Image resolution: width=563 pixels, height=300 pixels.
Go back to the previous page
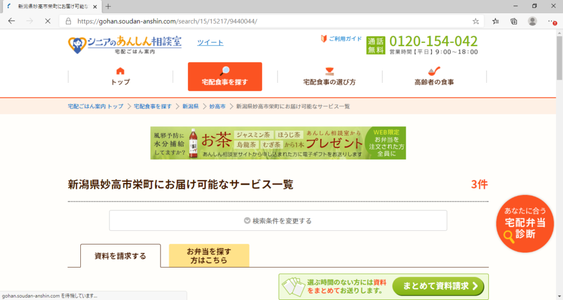pos(12,21)
